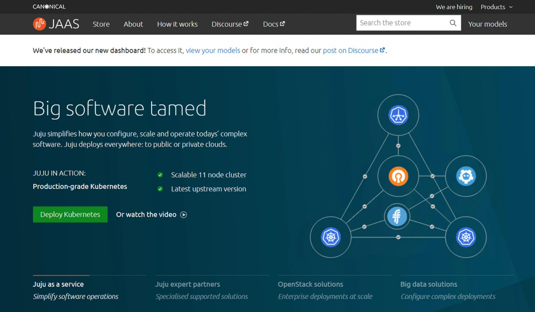The image size is (535, 312).
Task: Switch to the OpenStack solutions section
Action: 310,284
